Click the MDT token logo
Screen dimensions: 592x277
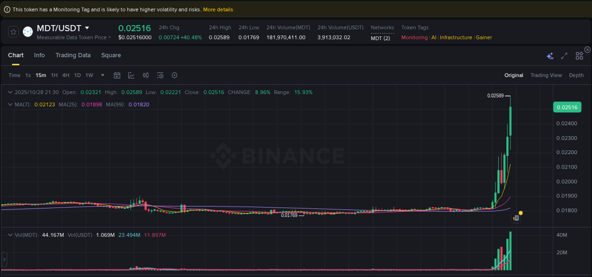[x=27, y=32]
